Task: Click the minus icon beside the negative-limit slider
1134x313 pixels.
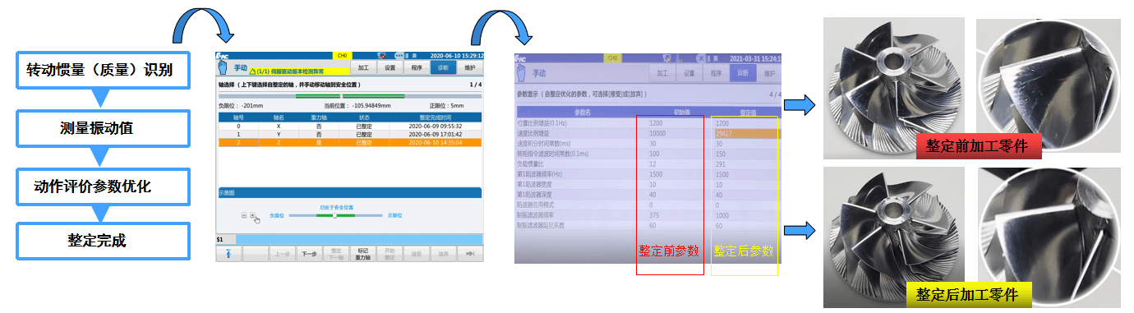Action: click(x=244, y=215)
